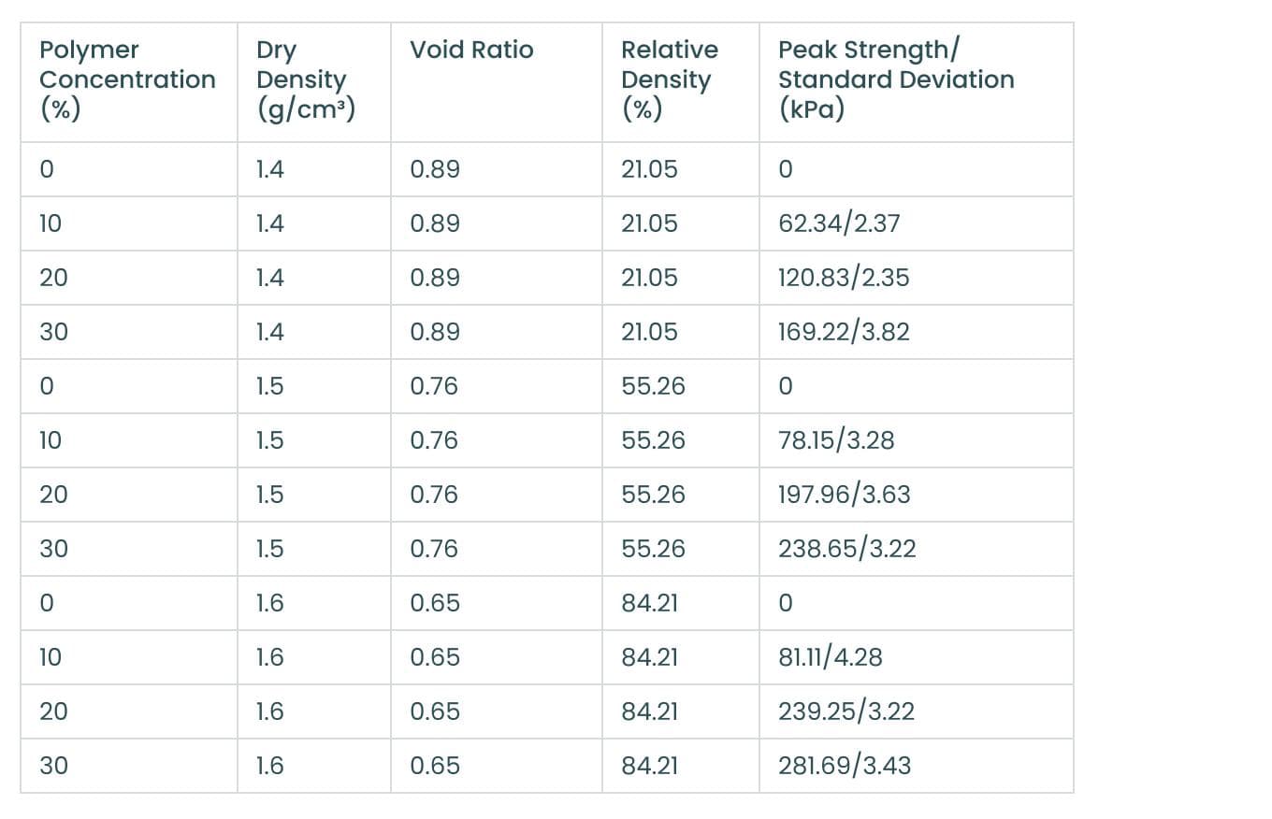Click the 239.25/3.22 table cell
The image size is (1272, 819).
[x=846, y=711]
